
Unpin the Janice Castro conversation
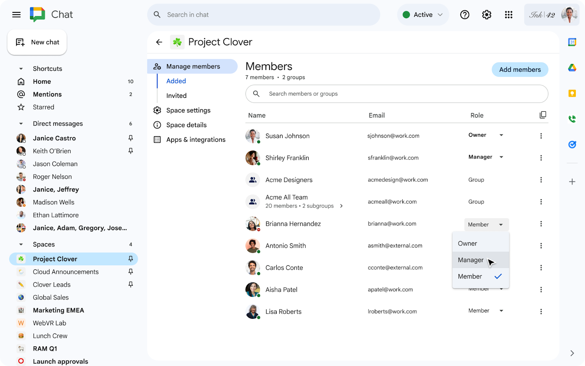click(x=131, y=138)
